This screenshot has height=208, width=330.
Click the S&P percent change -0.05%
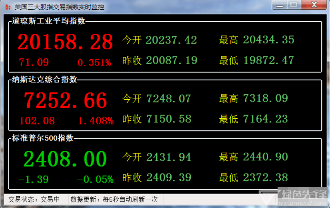click(x=95, y=179)
